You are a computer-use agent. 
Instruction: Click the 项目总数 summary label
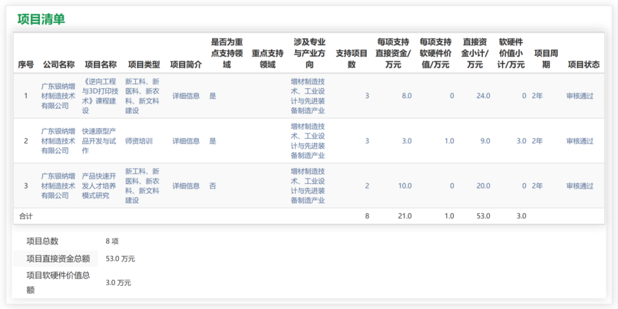coord(42,241)
